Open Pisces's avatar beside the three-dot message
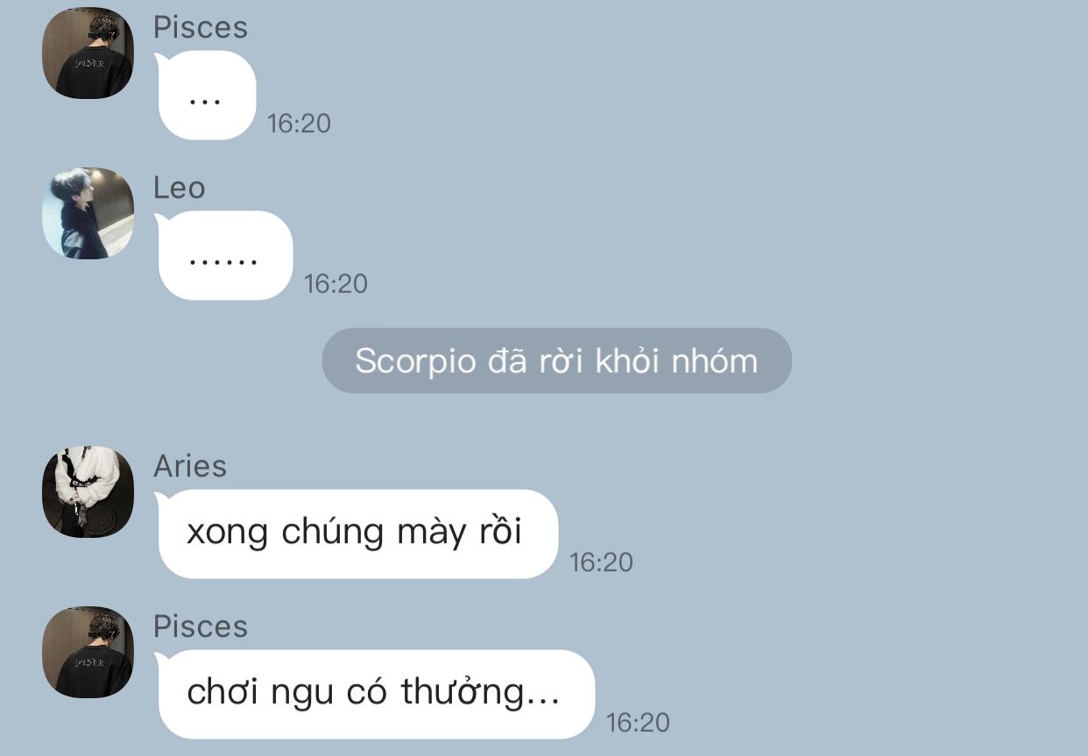Screen dimensions: 1088x756 point(88,53)
